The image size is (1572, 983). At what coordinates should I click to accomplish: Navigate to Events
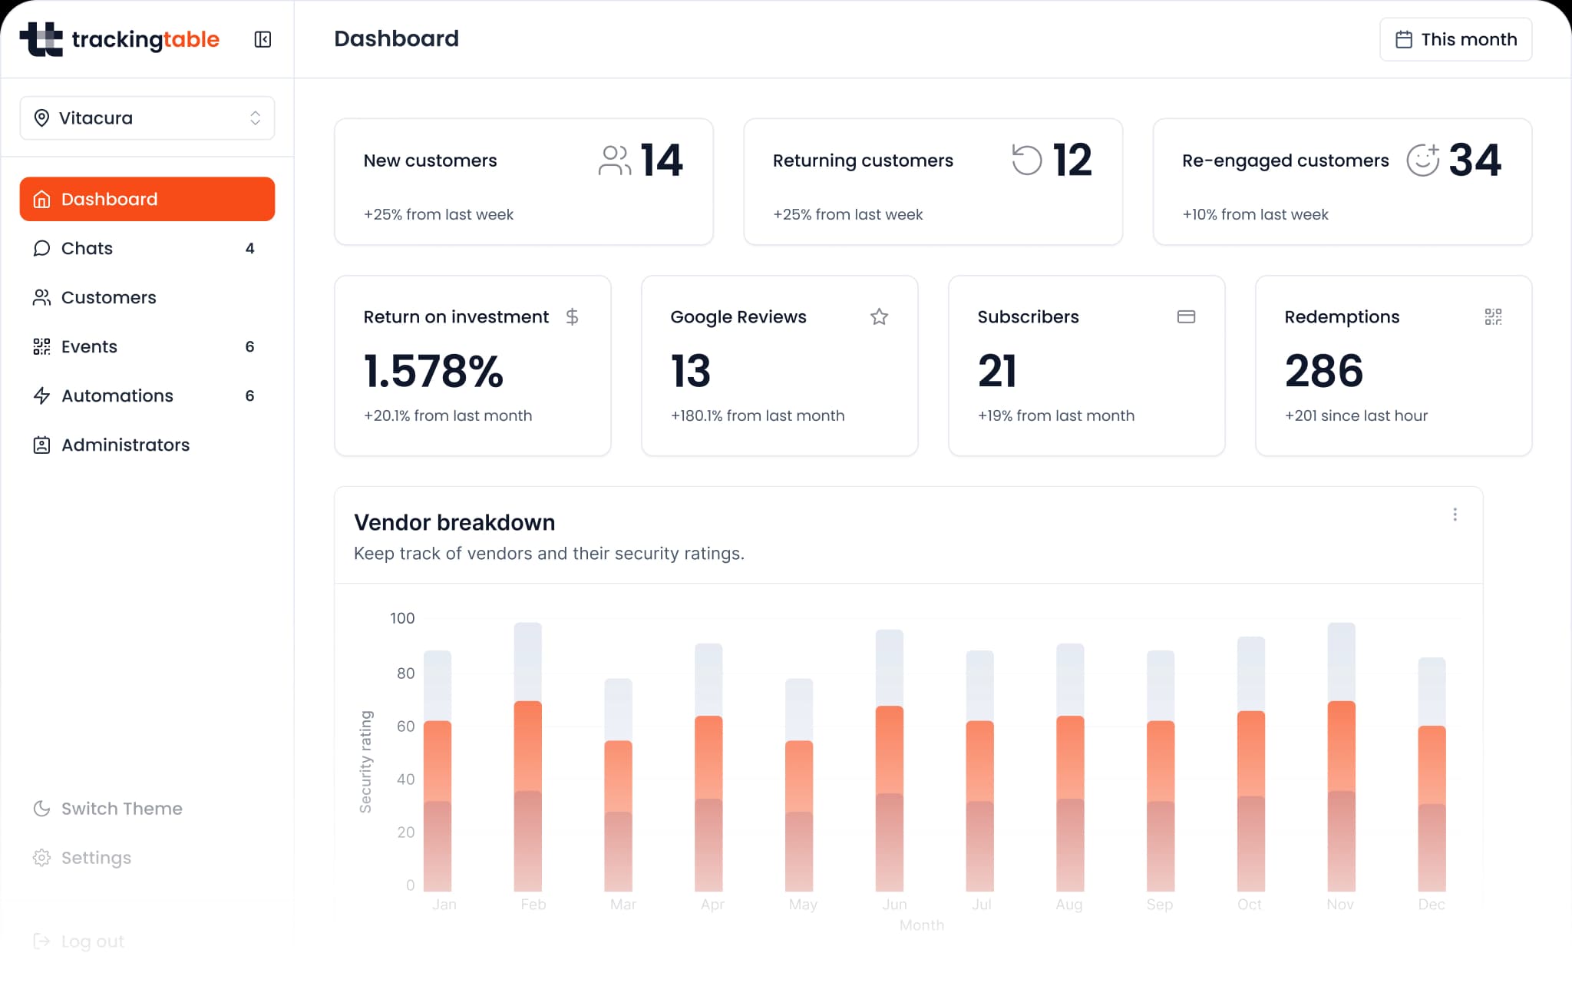(147, 346)
